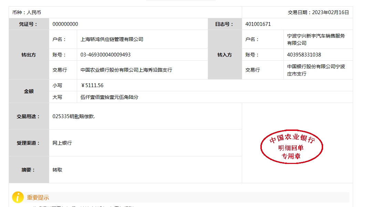The height and width of the screenshot is (207, 371).
Task: Click the transaction purpose 025335钥匙赔偿款
Action: click(x=73, y=116)
